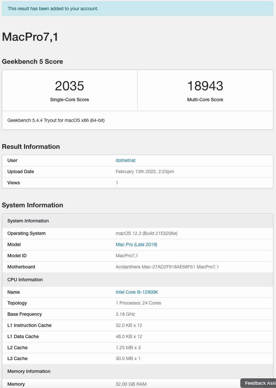Select the base frequency 3.18 GHz
This screenshot has height=388, width=276.
coord(125,314)
